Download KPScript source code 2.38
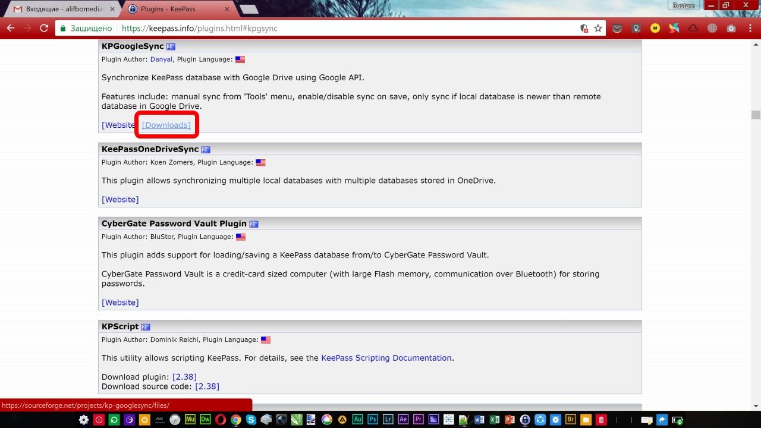Image resolution: width=761 pixels, height=428 pixels. [207, 386]
